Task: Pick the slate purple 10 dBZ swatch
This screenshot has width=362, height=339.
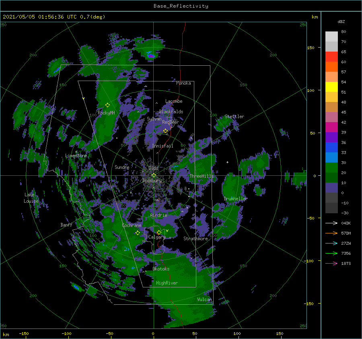Action: tap(331, 187)
